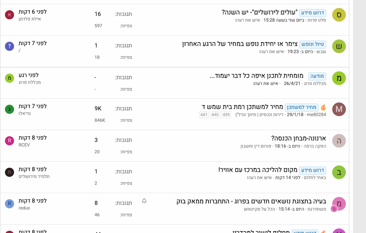The width and height of the screenshot is (366, 233).
Task: Click the purple question mark avatar
Action: click(x=9, y=46)
